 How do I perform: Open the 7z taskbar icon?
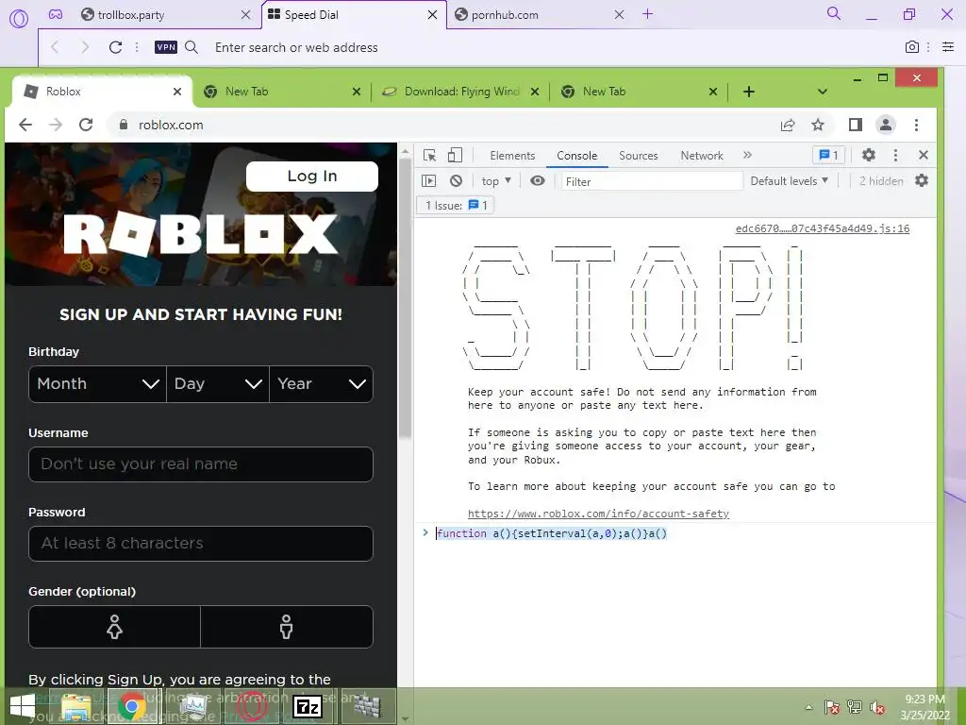(x=308, y=706)
